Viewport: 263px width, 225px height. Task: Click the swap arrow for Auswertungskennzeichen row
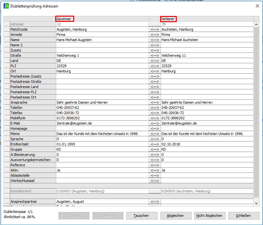pos(155,160)
